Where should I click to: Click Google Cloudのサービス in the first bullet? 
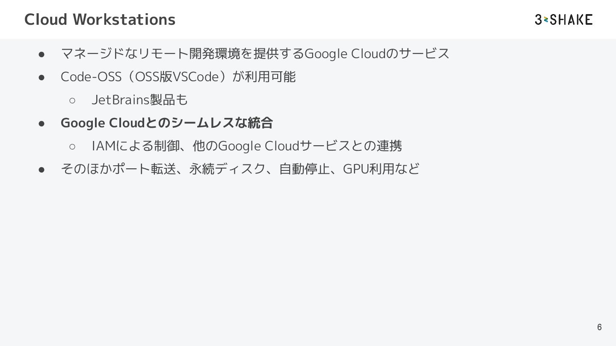pyautogui.click(x=376, y=54)
